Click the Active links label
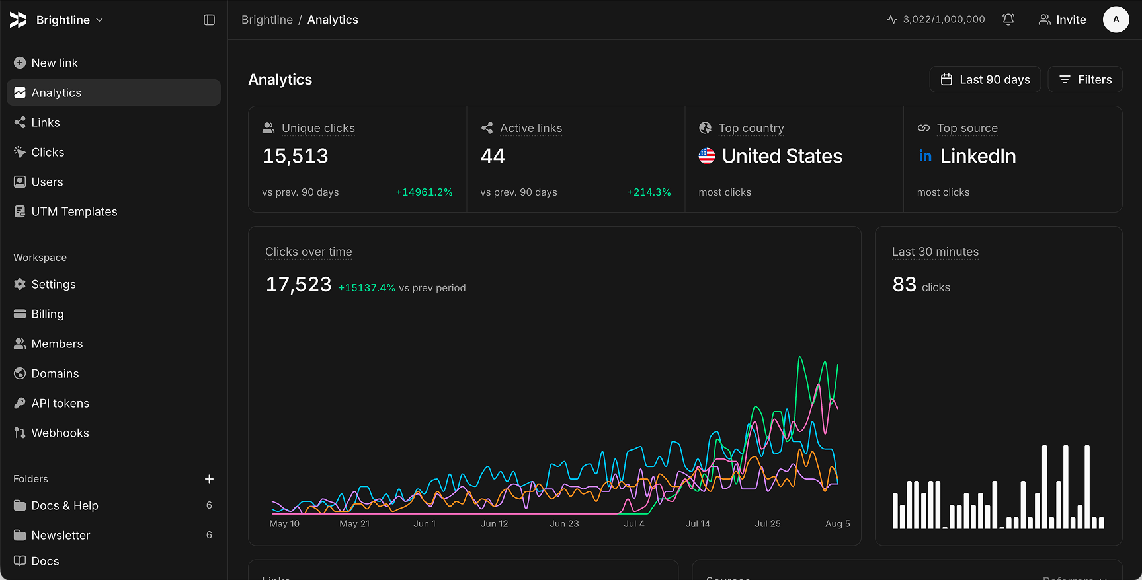 pyautogui.click(x=531, y=128)
